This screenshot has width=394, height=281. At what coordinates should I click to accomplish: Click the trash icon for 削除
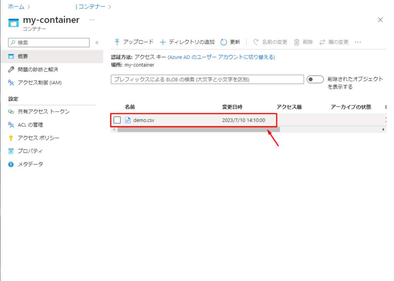tap(297, 42)
